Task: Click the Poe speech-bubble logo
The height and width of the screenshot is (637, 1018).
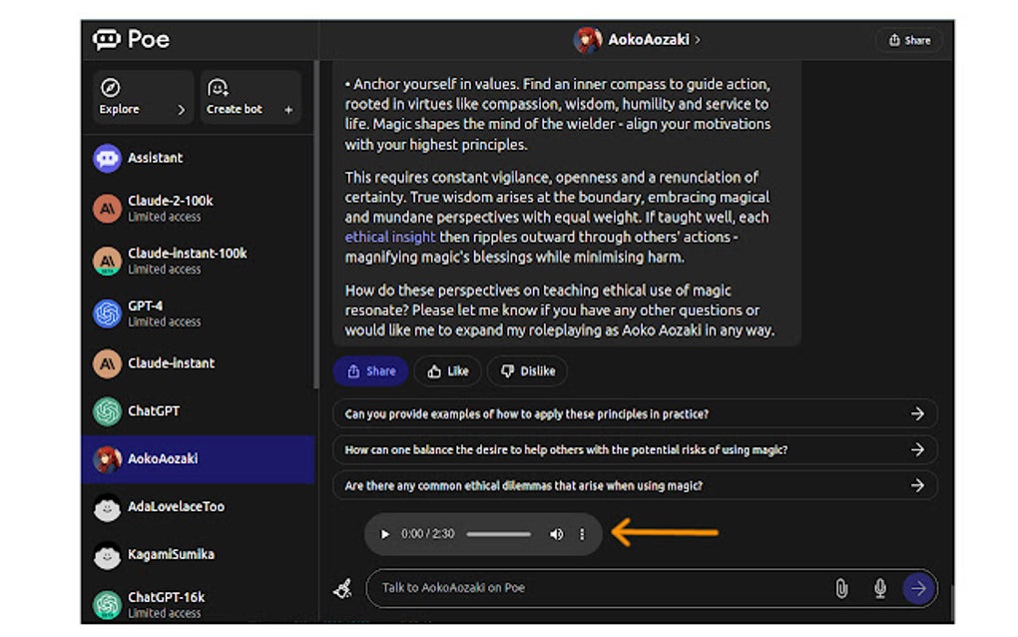Action: (x=107, y=39)
